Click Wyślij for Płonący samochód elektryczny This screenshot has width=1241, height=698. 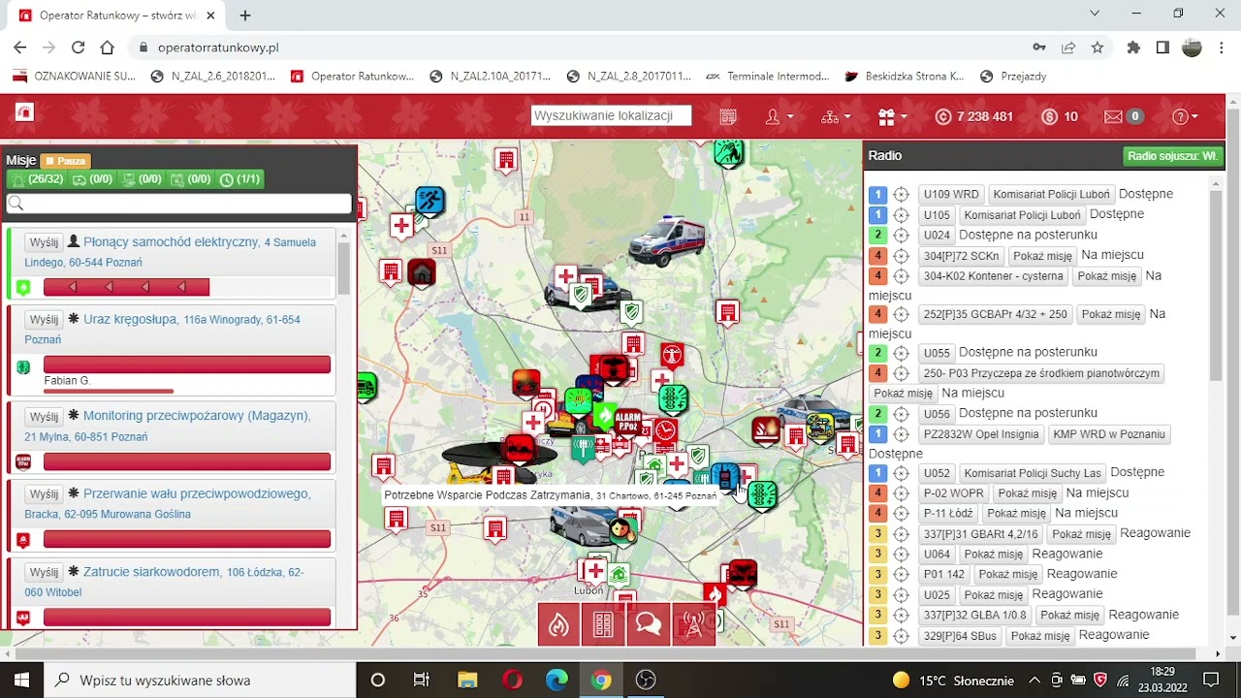44,241
